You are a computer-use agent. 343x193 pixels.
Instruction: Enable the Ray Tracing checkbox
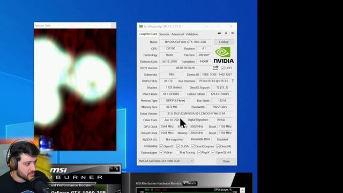pos(177,152)
